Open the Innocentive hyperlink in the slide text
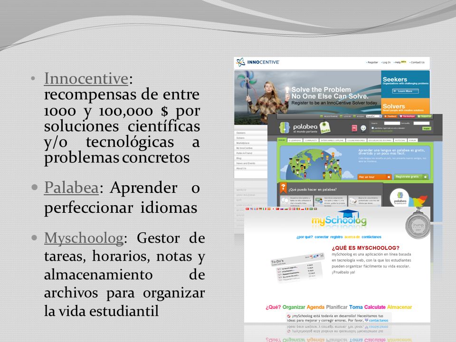 click(x=86, y=78)
